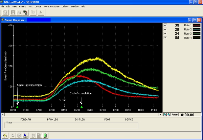Open the Sweat Response menu
This screenshot has height=140, width=203.
[x=52, y=6]
